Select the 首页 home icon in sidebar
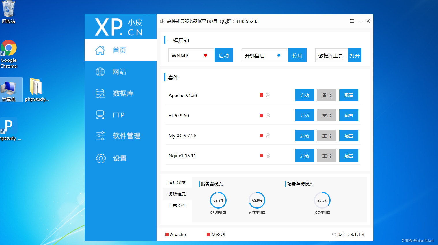This screenshot has height=245, width=438. [100, 50]
